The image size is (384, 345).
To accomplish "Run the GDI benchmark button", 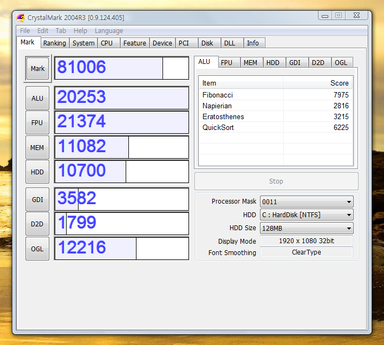I will (x=37, y=199).
